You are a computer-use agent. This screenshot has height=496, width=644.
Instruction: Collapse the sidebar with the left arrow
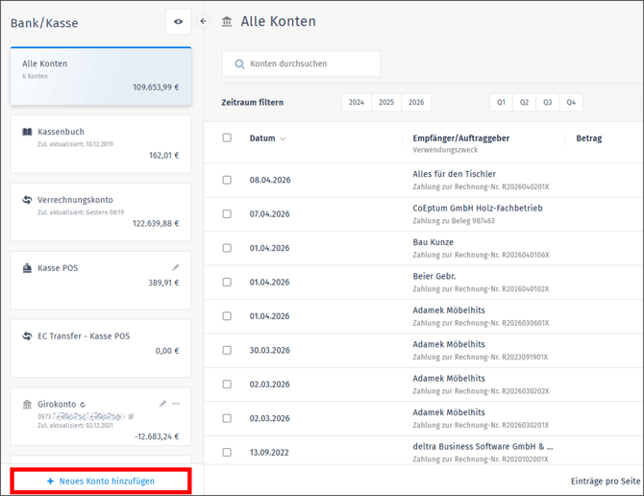pyautogui.click(x=203, y=21)
